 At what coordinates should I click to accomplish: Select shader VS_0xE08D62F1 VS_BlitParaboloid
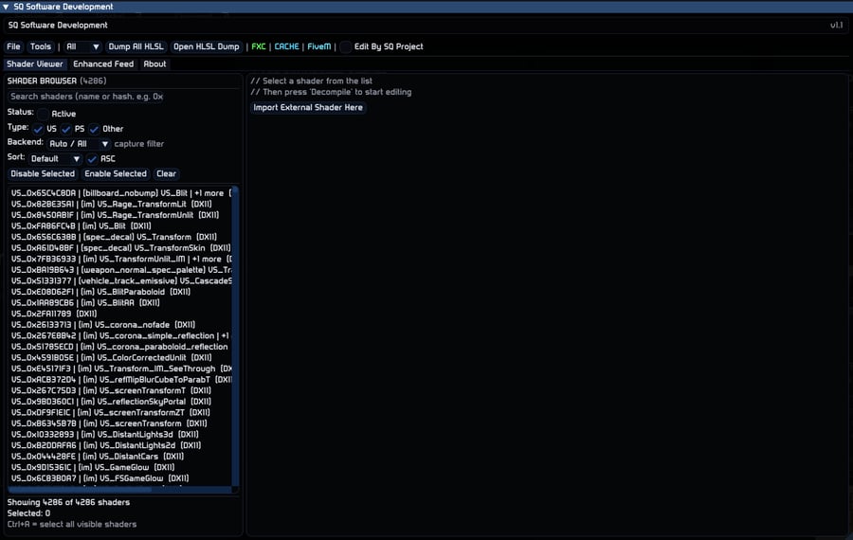[x=120, y=292]
